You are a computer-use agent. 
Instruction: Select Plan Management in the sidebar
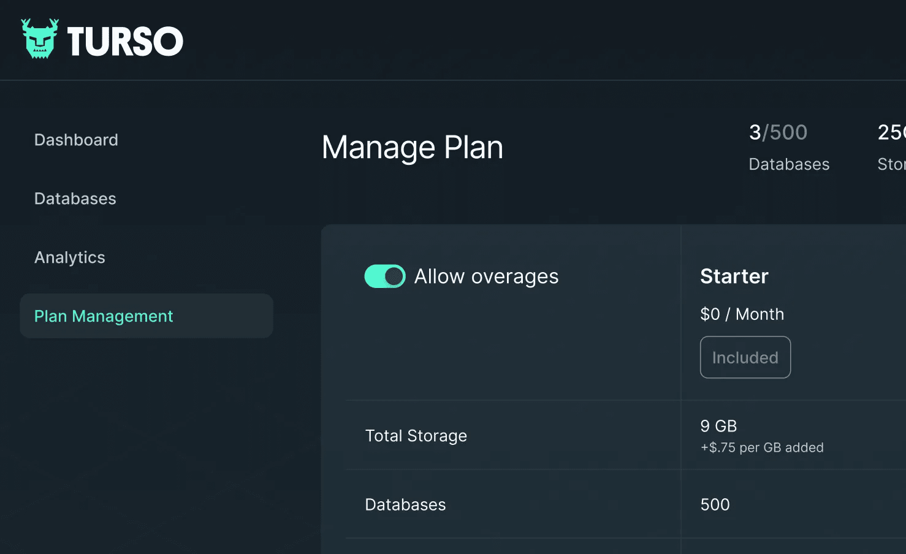(103, 316)
